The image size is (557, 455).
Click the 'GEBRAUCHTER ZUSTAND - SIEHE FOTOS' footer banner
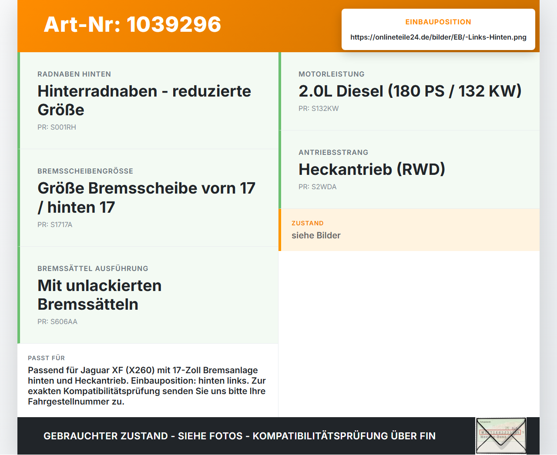point(239,436)
